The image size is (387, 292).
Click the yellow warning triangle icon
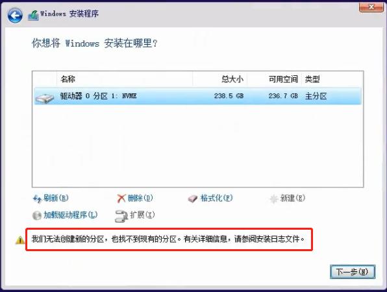[20, 240]
